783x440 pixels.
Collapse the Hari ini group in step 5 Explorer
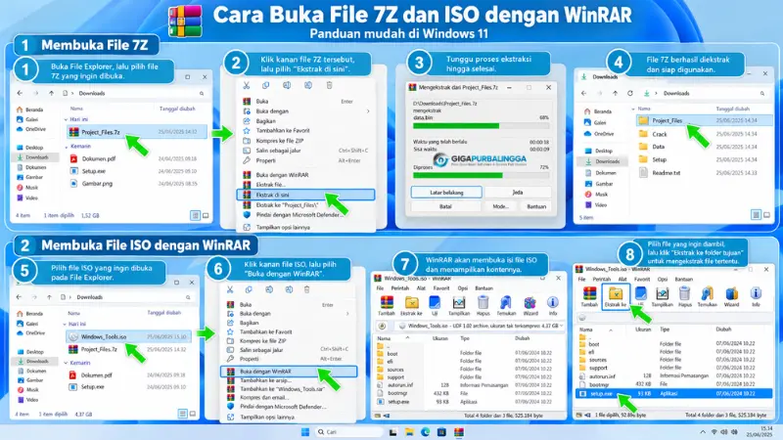click(65, 325)
